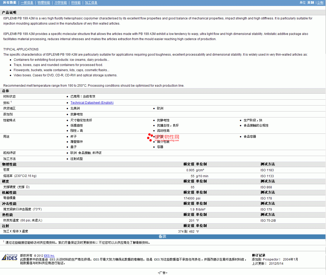Click the 物理性能 table section header
326x275 pixels.
[9, 164]
